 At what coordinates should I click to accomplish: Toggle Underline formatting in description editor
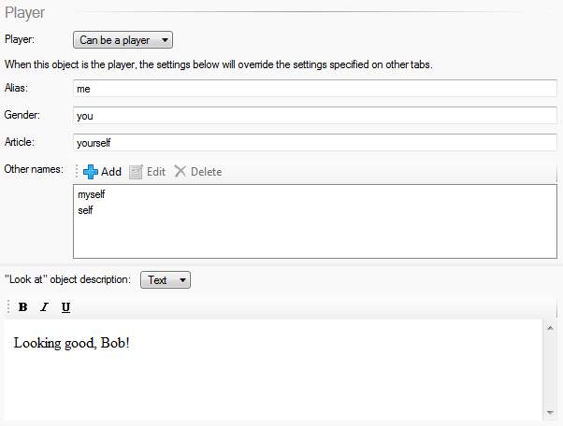pos(65,307)
